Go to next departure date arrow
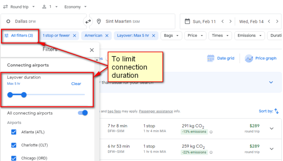The width and height of the screenshot is (283, 161). [x=231, y=21]
